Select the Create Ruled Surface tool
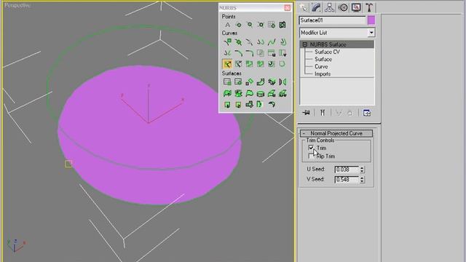This screenshot has height=262, width=466. click(249, 94)
